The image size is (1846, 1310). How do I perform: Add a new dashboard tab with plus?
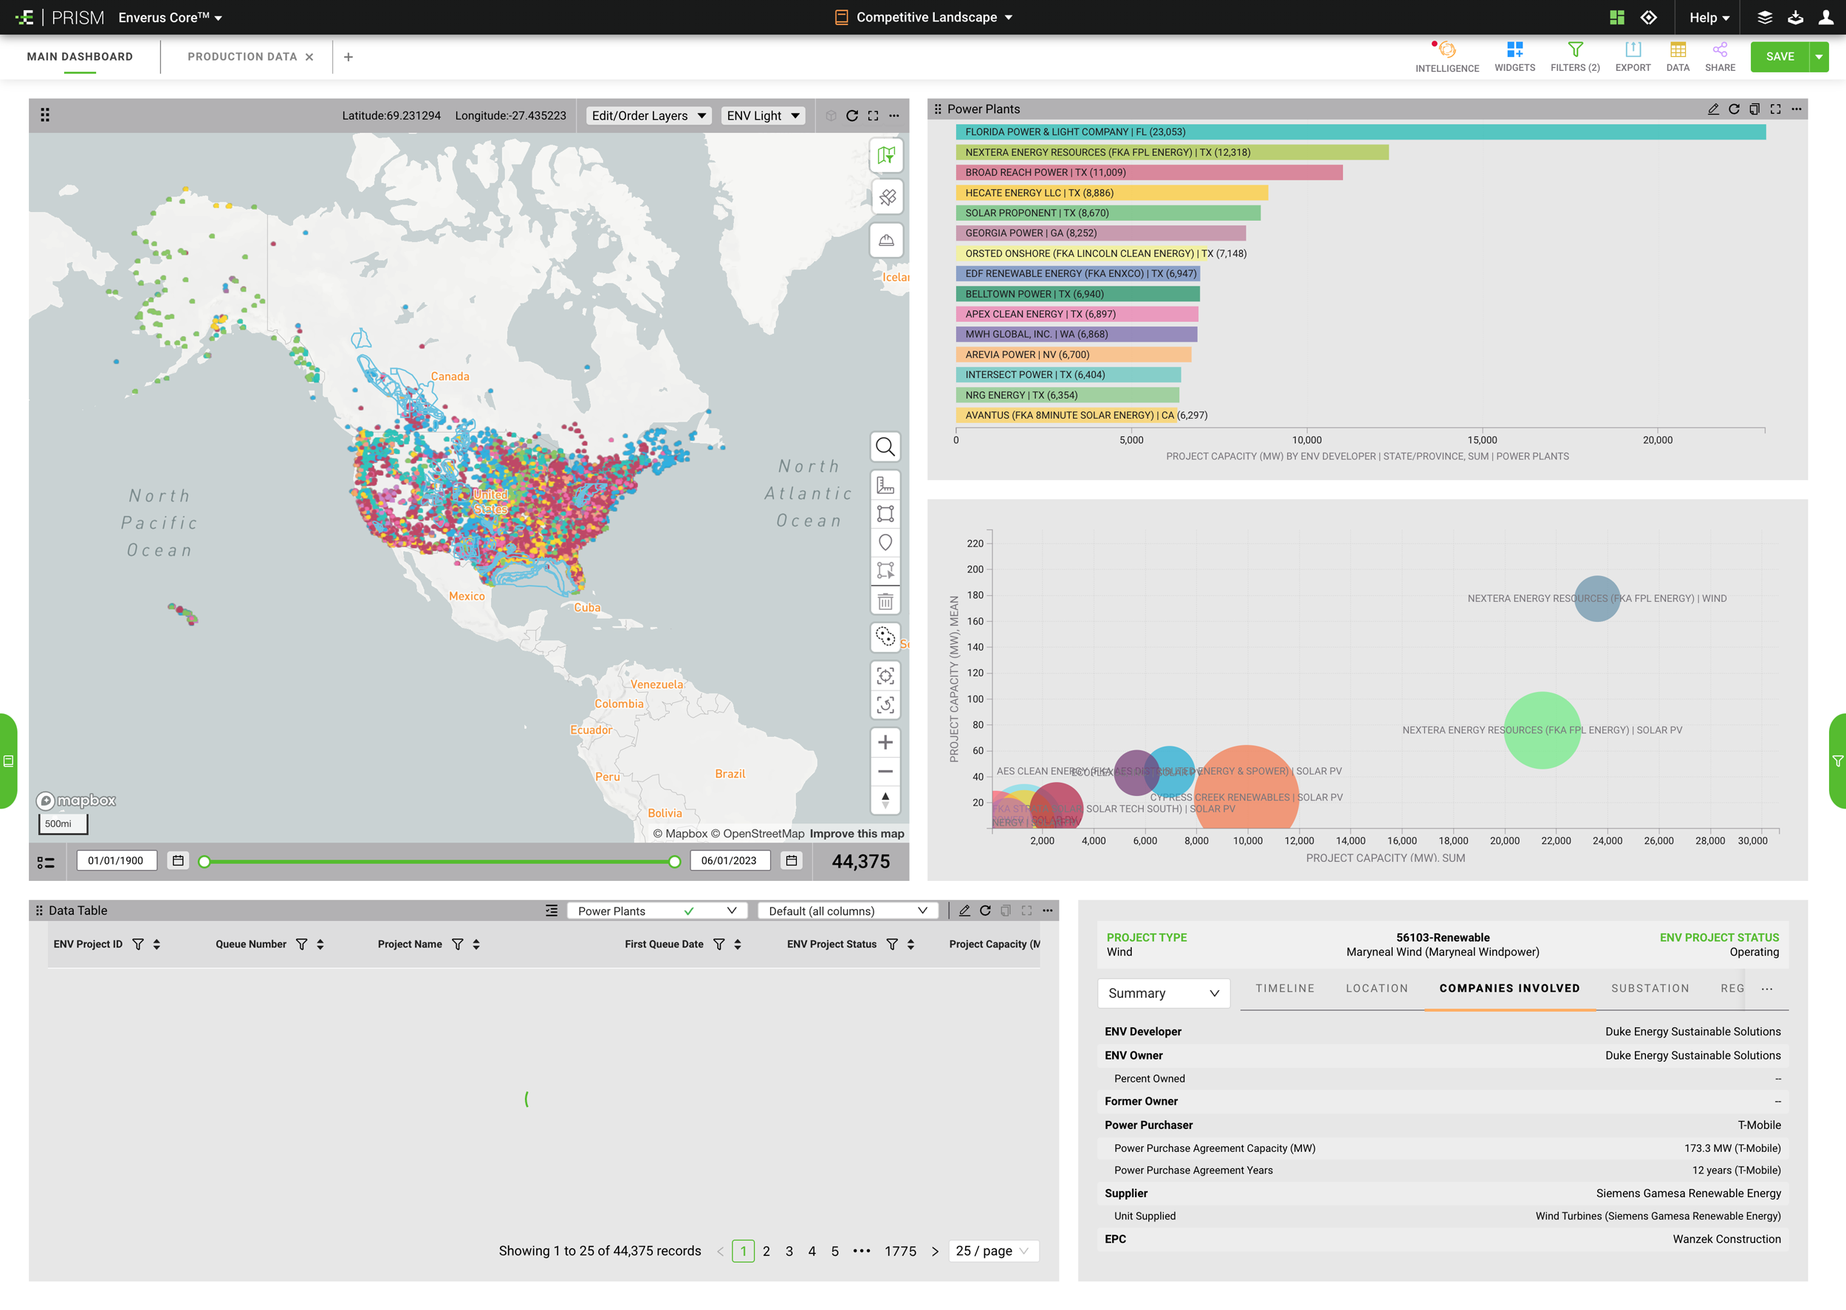point(349,56)
